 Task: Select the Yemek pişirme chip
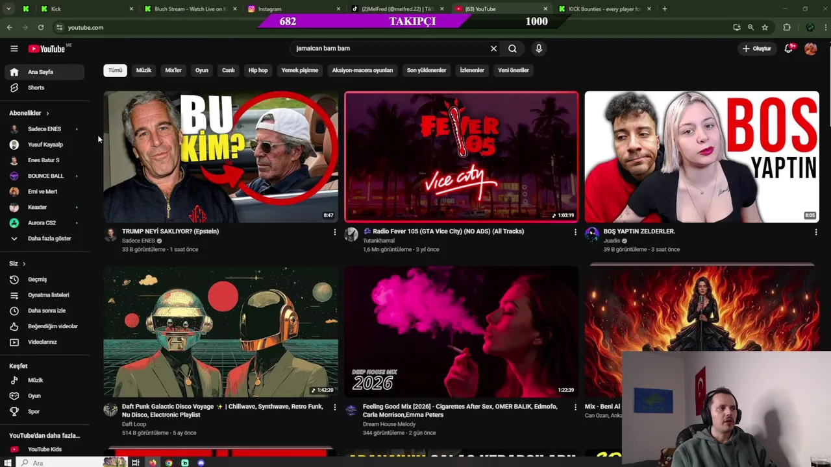[x=300, y=70]
